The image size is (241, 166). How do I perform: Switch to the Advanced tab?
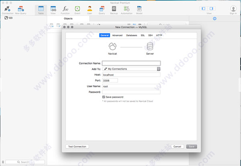point(117,35)
